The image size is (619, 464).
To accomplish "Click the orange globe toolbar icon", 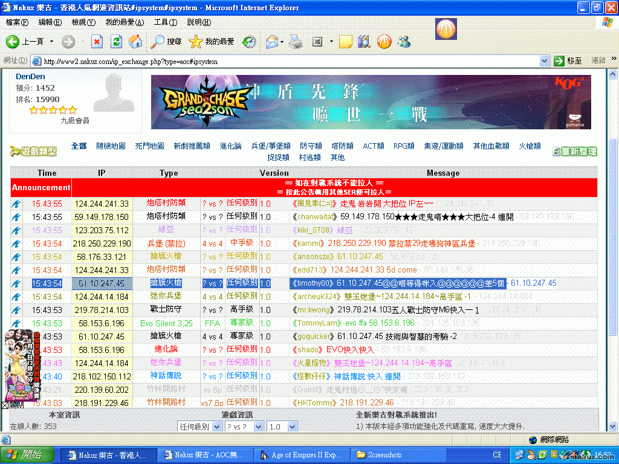I will [x=384, y=42].
